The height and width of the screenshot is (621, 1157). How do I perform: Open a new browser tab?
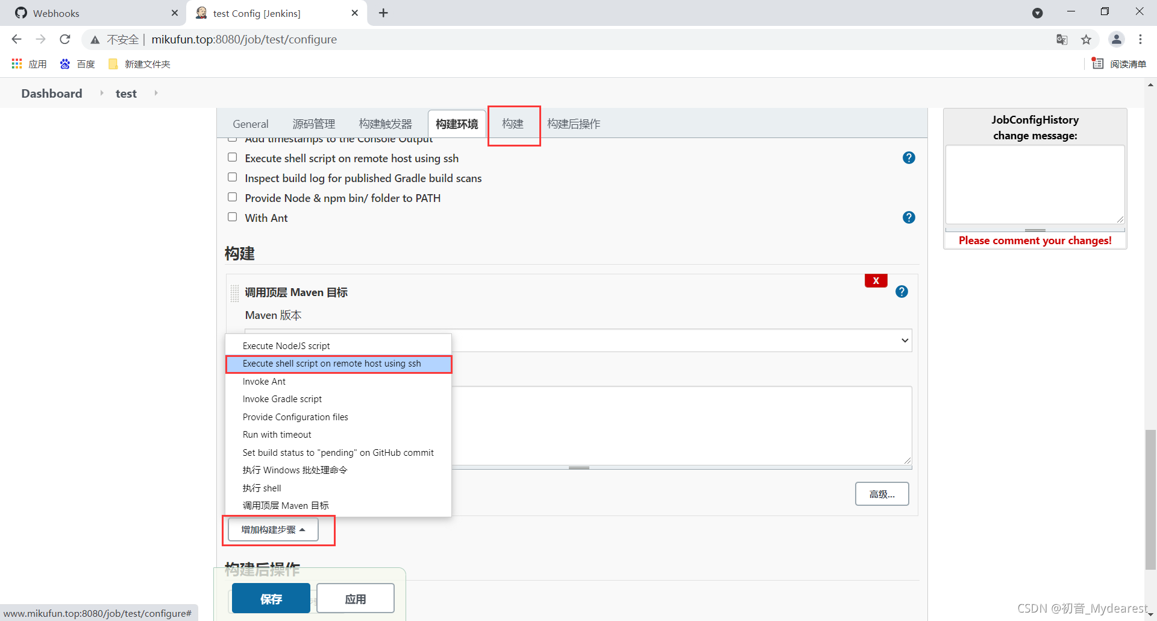[x=383, y=13]
